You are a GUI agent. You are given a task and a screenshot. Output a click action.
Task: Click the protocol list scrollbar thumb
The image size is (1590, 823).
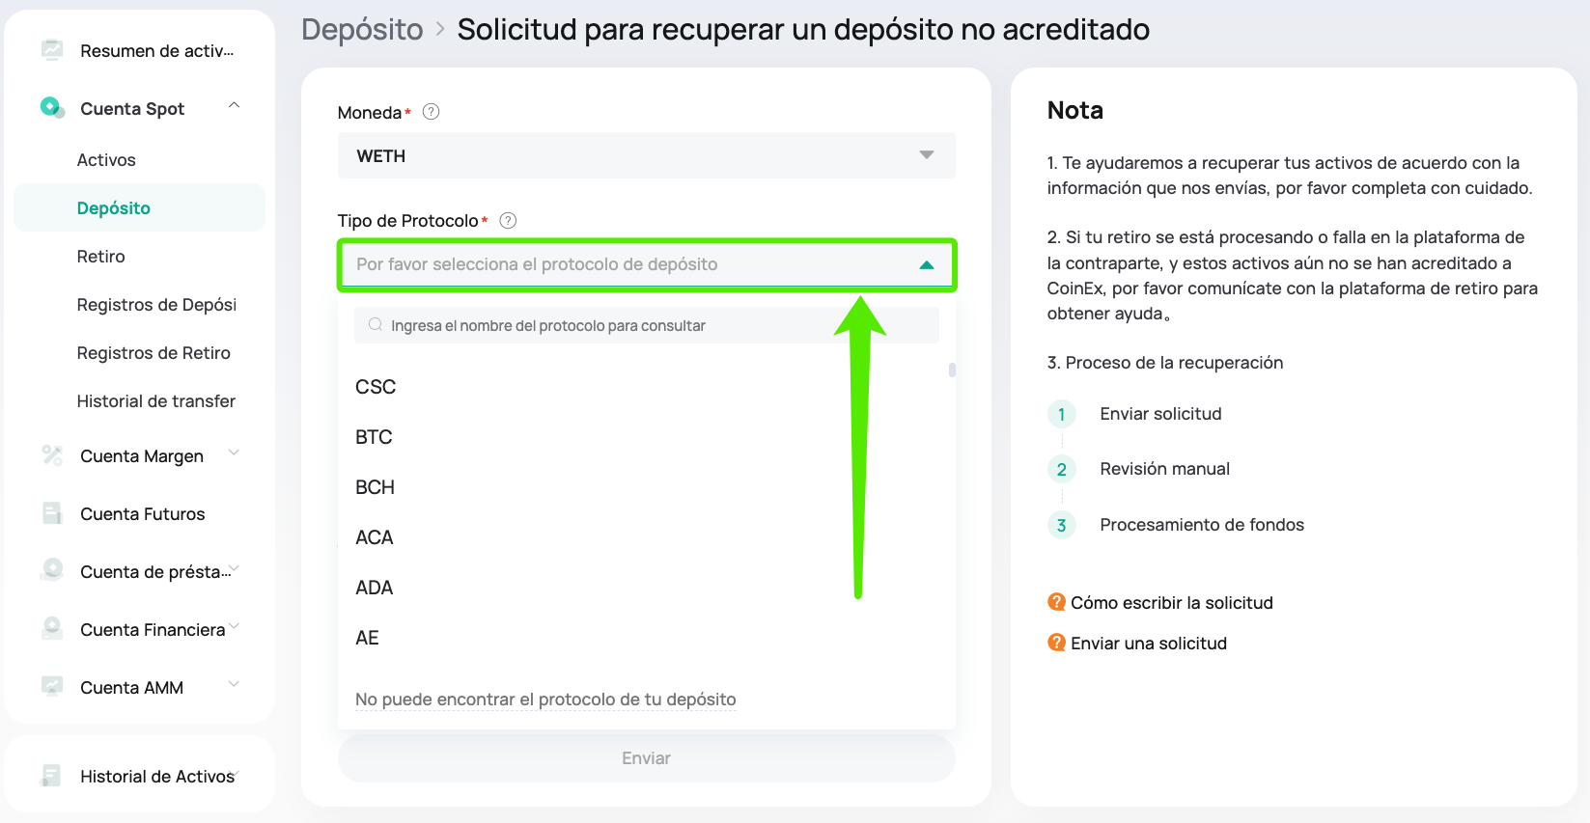952,370
